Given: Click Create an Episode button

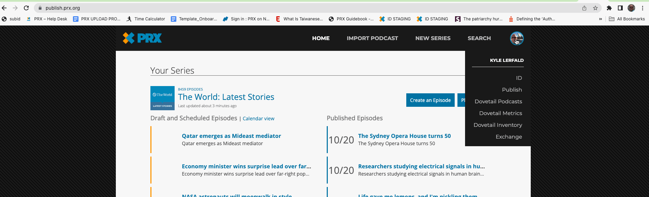Looking at the screenshot, I should (x=430, y=100).
